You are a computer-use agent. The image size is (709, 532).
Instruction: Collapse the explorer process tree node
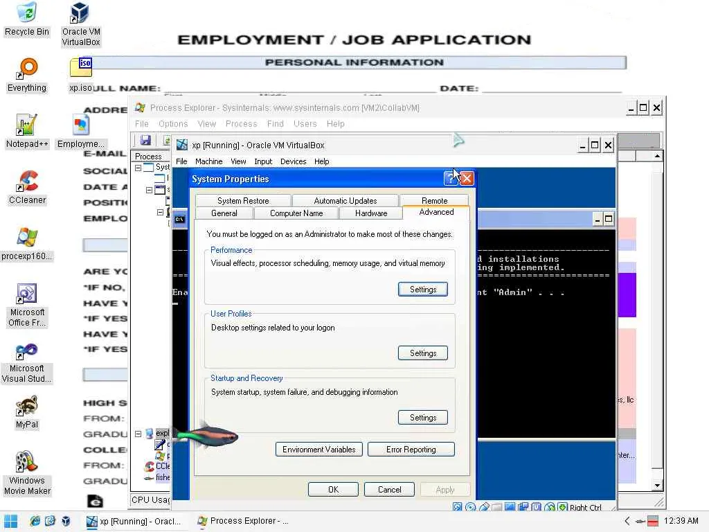click(138, 434)
